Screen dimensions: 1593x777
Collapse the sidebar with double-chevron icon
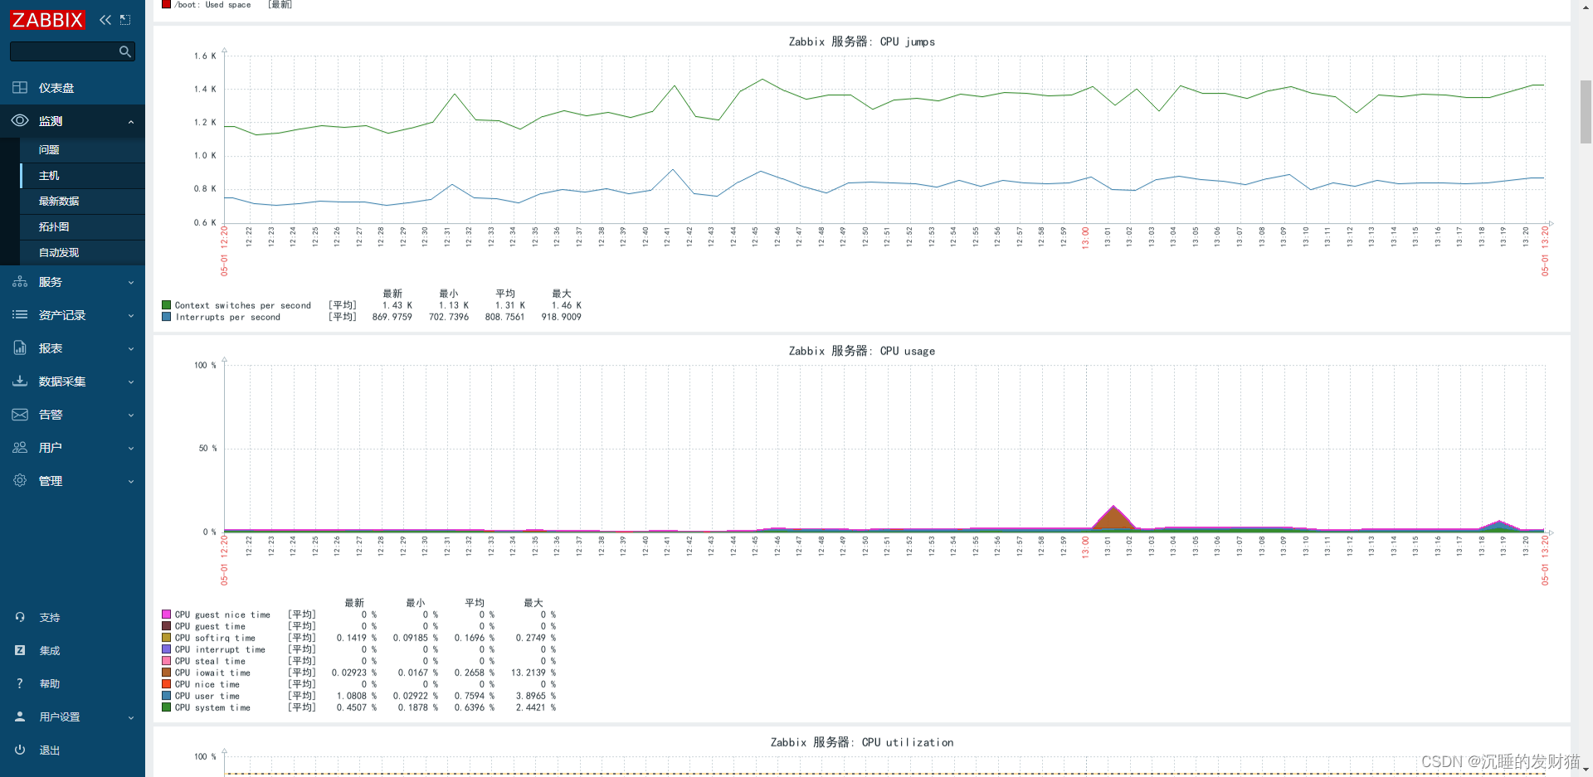(x=105, y=20)
